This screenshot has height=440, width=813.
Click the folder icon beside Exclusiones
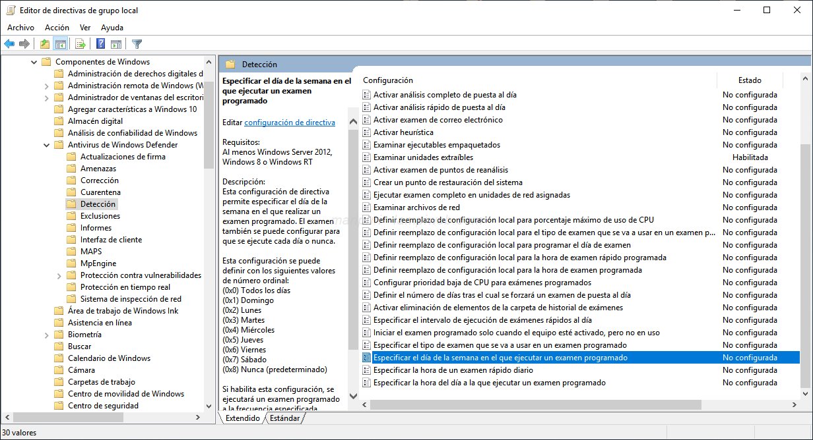pyautogui.click(x=71, y=216)
